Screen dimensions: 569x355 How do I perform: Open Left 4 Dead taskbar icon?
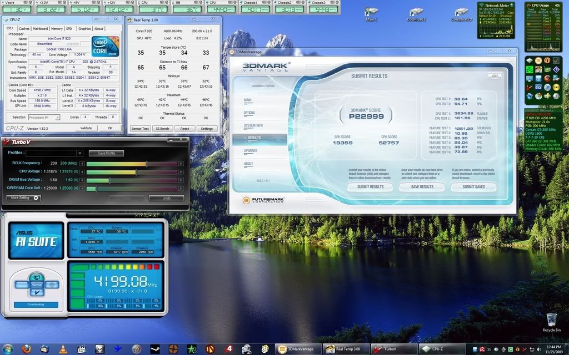click(x=228, y=349)
